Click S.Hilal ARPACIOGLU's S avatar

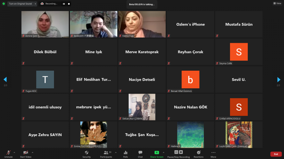(x=239, y=107)
